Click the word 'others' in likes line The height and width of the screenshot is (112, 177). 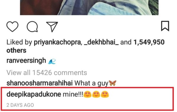coord(16,50)
